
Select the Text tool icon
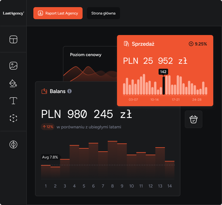[13, 101]
